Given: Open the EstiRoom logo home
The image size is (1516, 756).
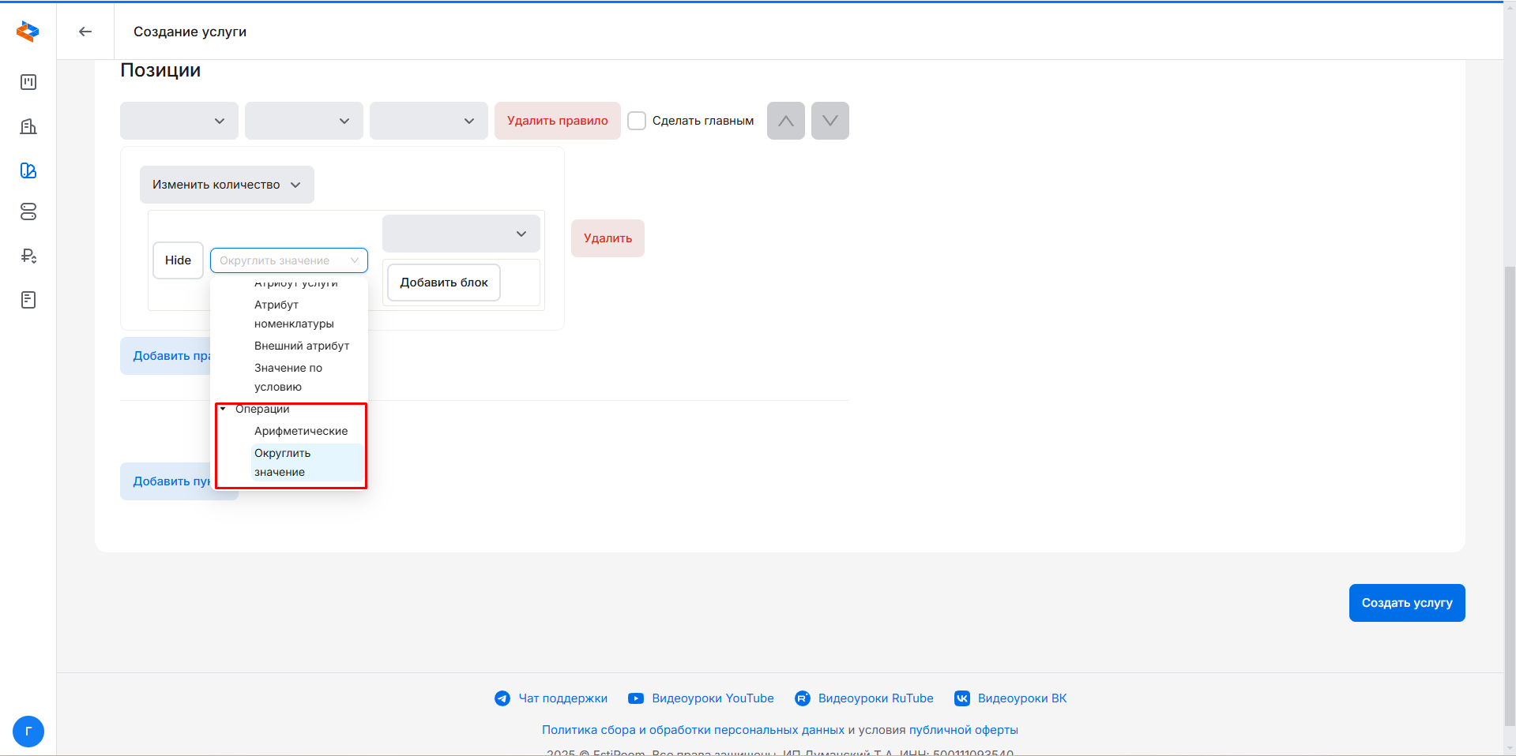Looking at the screenshot, I should pyautogui.click(x=28, y=32).
